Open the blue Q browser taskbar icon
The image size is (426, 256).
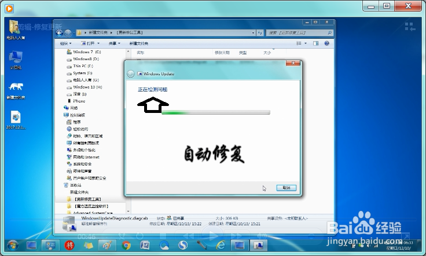pos(164,246)
